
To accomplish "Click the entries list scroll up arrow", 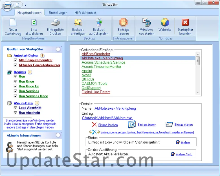I will 198,54.
